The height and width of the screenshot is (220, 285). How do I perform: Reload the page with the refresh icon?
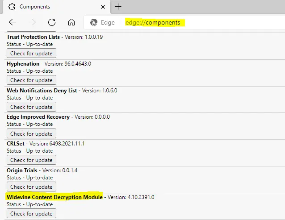[52, 22]
